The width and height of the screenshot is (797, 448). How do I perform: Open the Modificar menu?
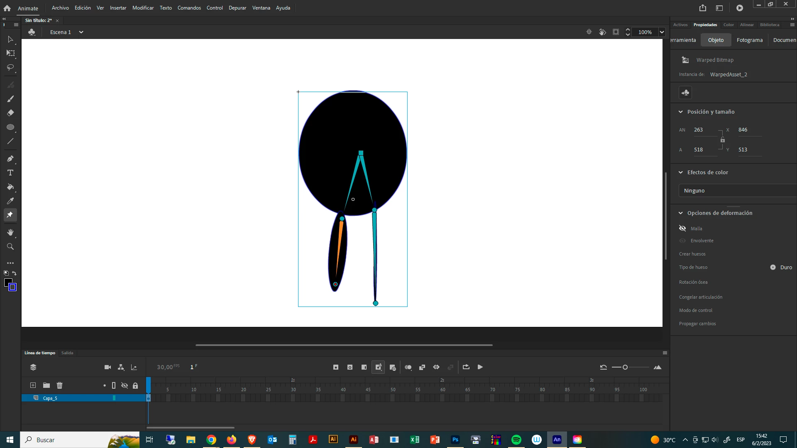pyautogui.click(x=143, y=8)
